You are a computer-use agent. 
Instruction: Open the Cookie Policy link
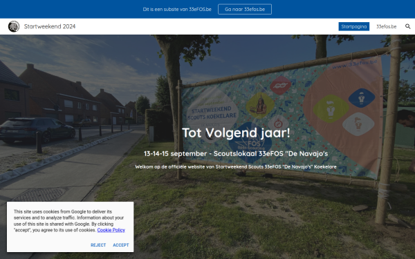coord(111,230)
